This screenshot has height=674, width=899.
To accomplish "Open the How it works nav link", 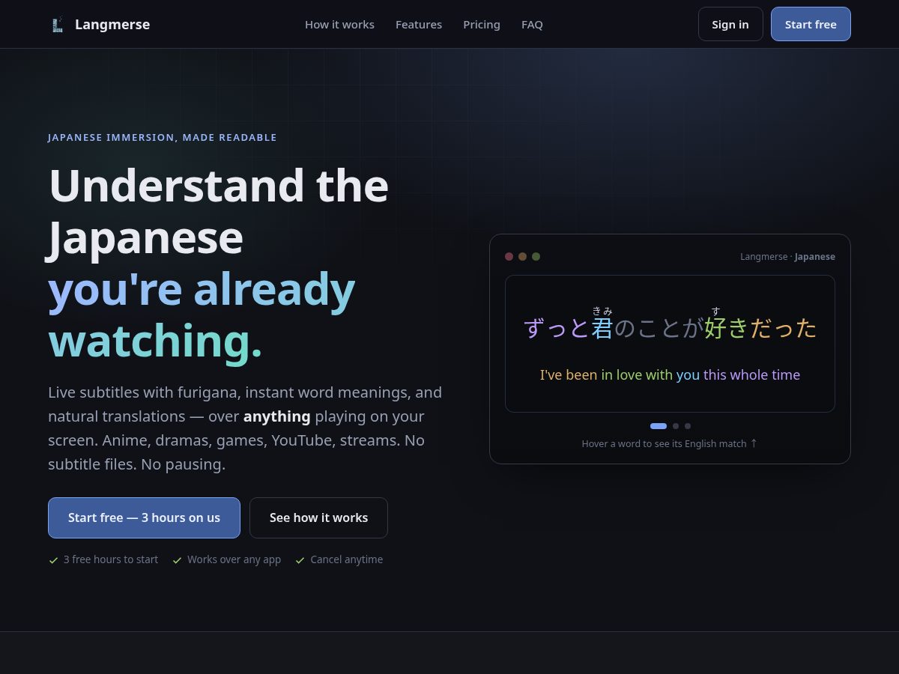I will point(339,25).
